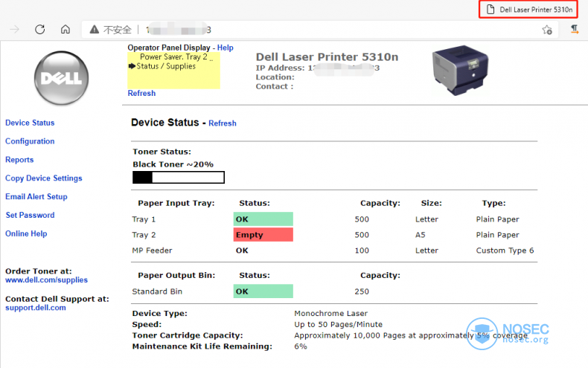
Task: Open Email Alert Setup
Action: point(36,196)
